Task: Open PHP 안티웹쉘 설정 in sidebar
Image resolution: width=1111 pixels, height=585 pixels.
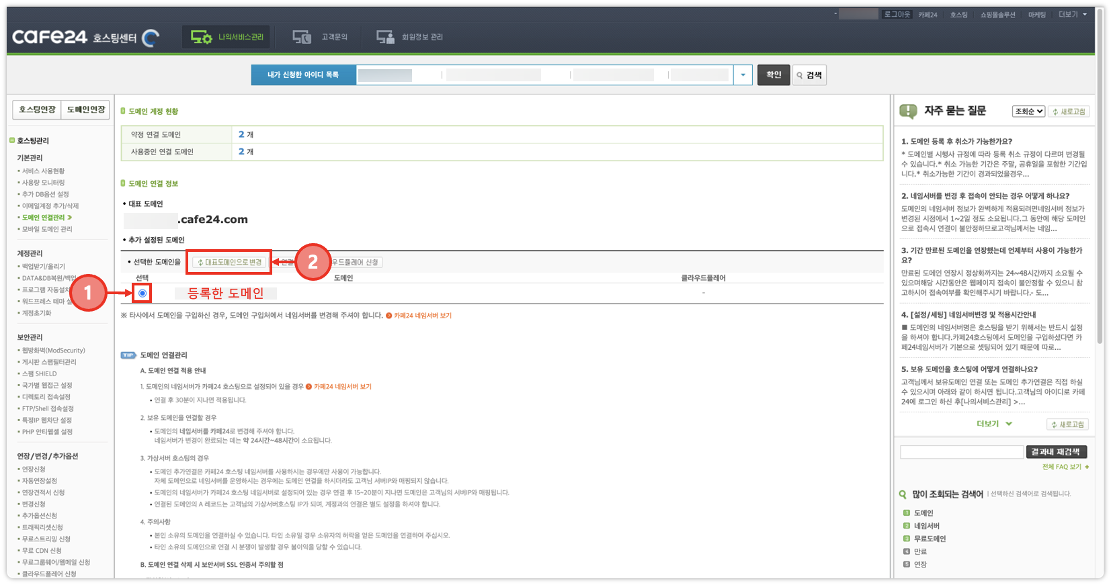Action: point(46,432)
